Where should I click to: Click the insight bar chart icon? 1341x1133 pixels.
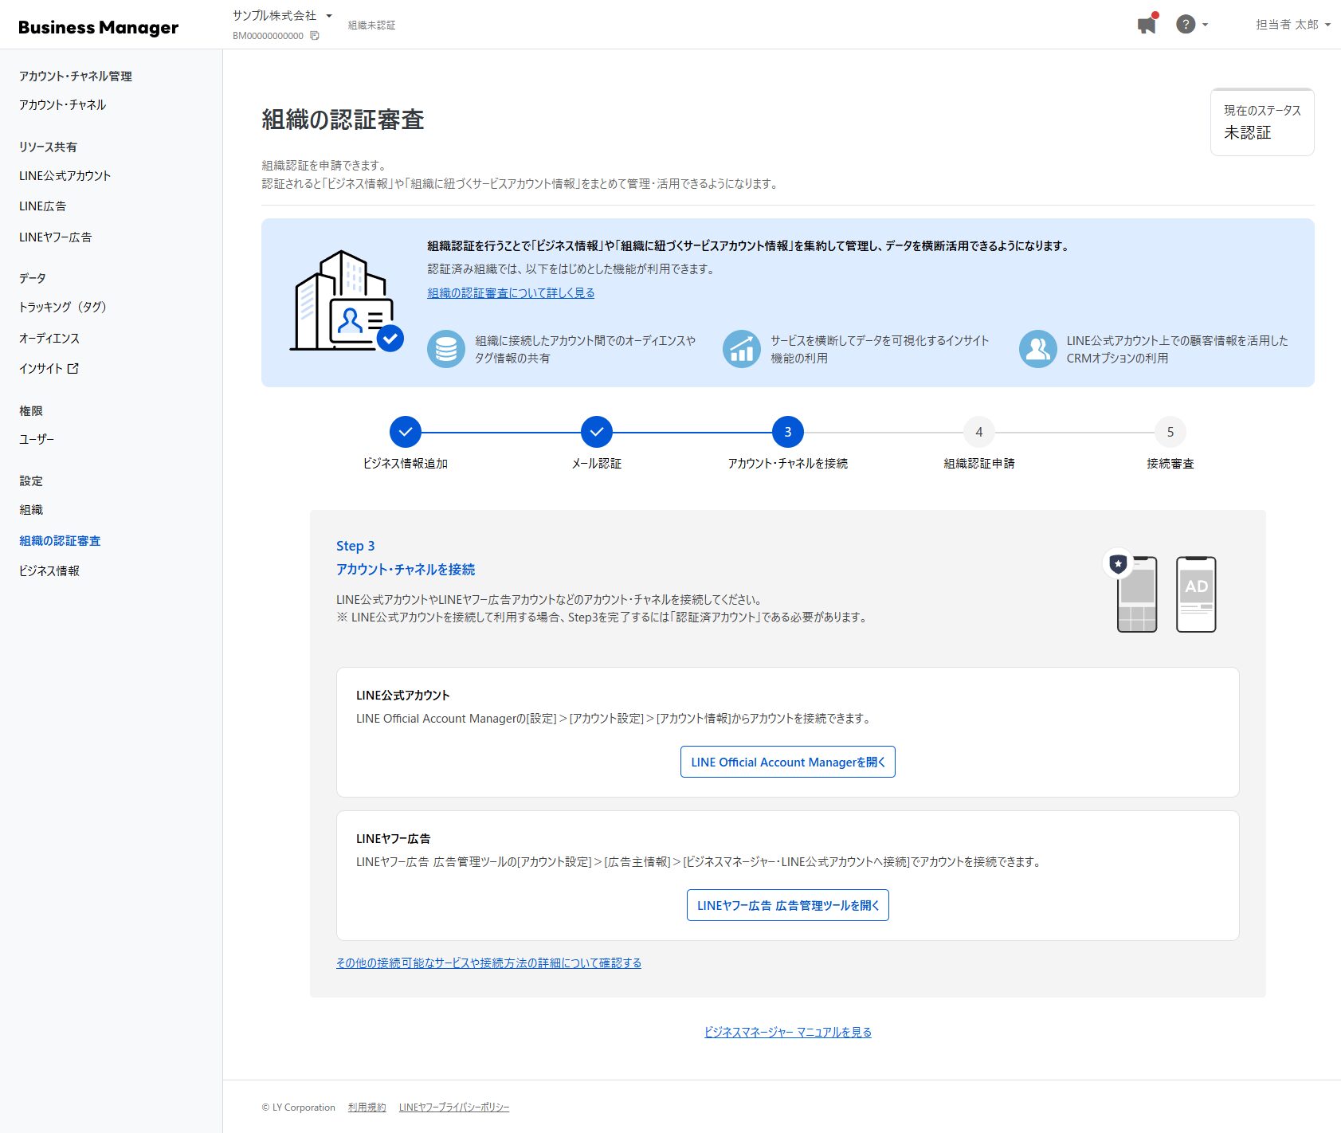tap(742, 349)
